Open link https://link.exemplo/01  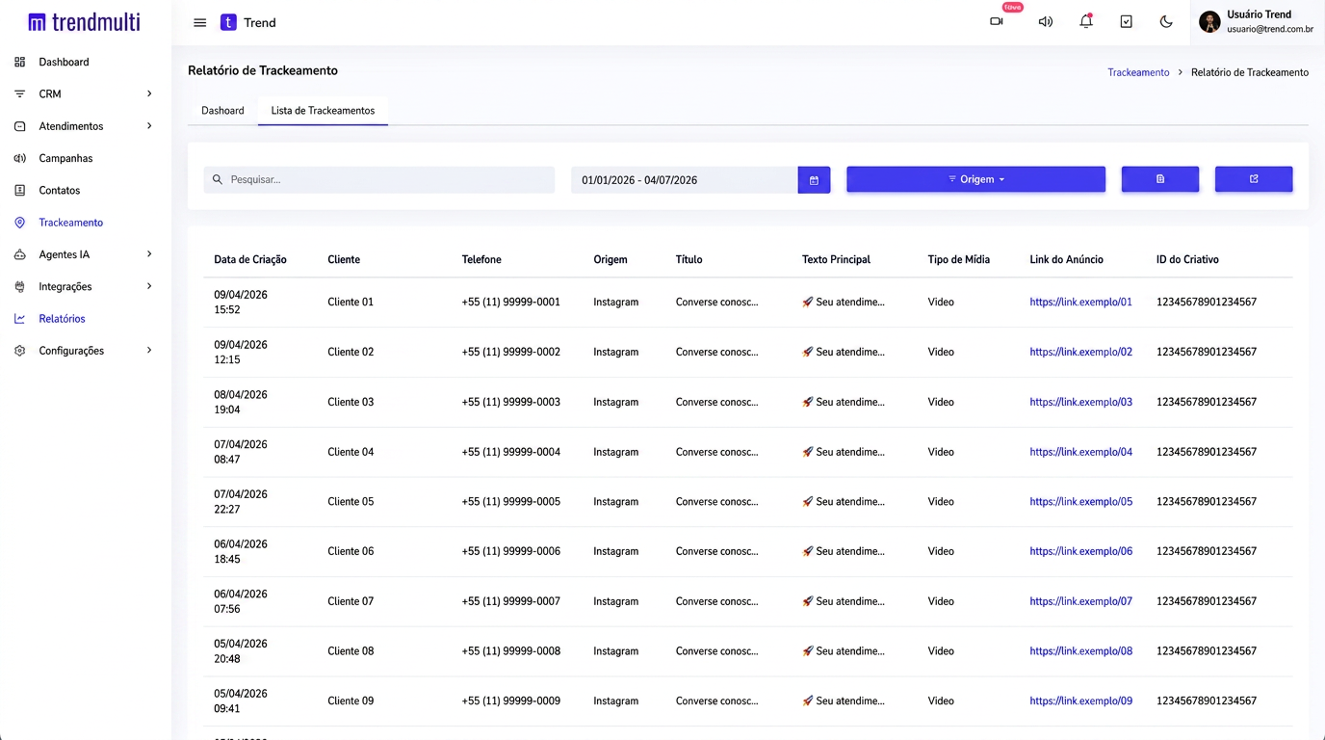click(x=1080, y=302)
